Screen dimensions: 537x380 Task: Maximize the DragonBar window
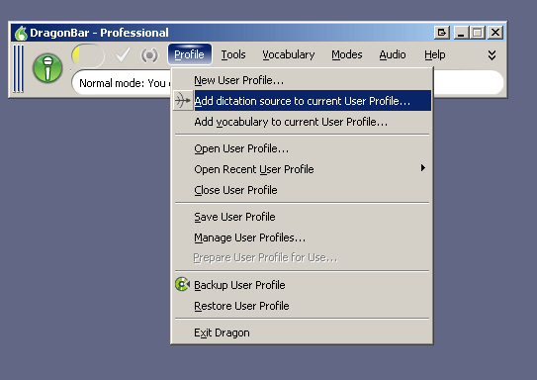click(x=477, y=33)
